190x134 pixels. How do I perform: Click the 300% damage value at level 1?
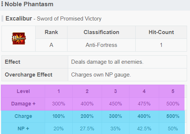59,104
